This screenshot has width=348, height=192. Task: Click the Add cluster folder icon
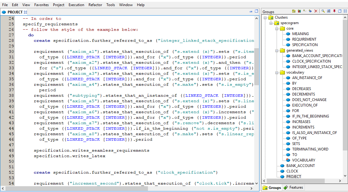click(x=294, y=11)
